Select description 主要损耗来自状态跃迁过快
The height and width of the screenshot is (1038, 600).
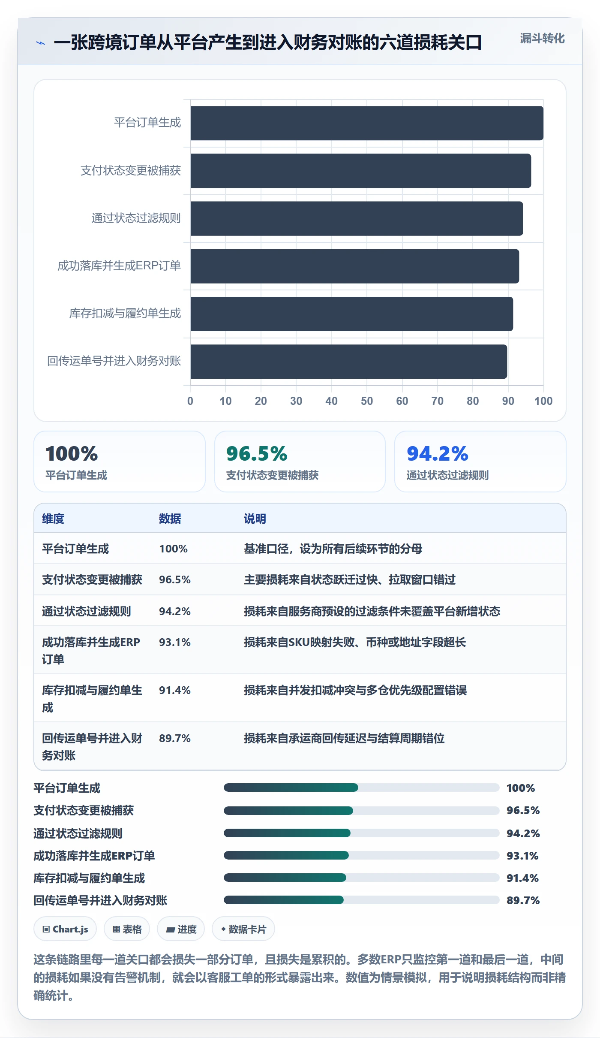[x=350, y=579]
